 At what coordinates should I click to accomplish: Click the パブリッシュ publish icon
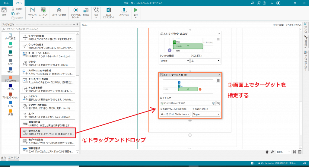tap(124, 12)
